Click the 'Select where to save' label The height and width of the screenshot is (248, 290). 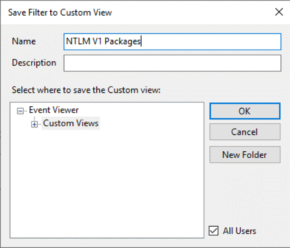(x=86, y=90)
